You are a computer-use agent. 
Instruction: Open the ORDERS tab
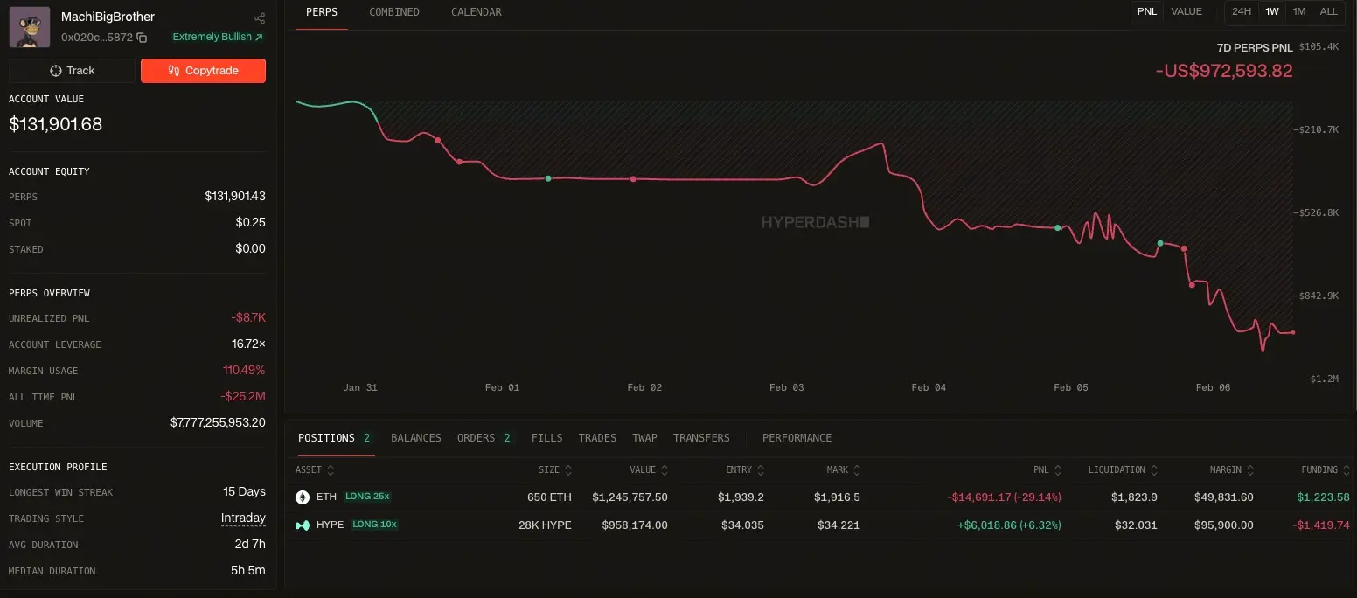484,438
